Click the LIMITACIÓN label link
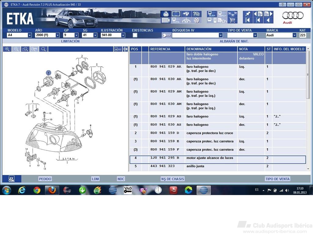Screen dimensions: 313x234 pyautogui.click(x=70, y=41)
